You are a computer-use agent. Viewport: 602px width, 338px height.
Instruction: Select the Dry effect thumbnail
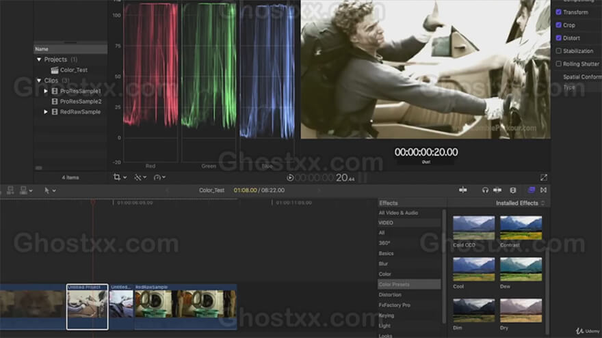click(521, 311)
